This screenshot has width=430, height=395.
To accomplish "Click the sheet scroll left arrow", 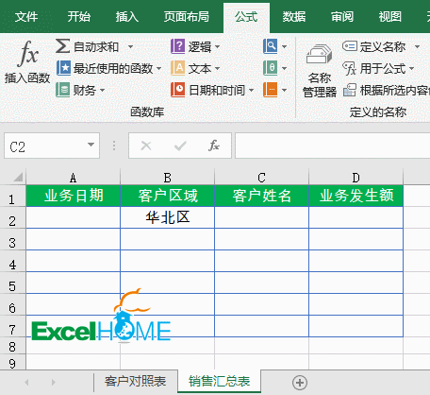I will click(x=26, y=383).
